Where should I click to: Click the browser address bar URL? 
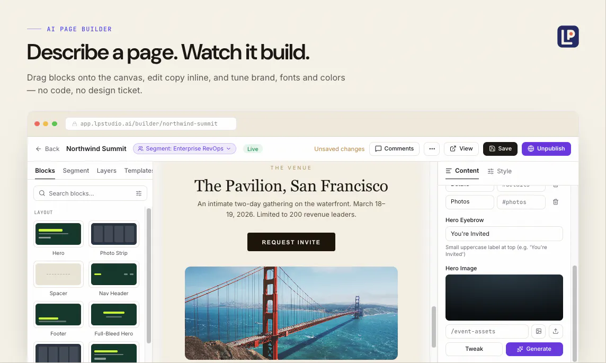coord(151,123)
